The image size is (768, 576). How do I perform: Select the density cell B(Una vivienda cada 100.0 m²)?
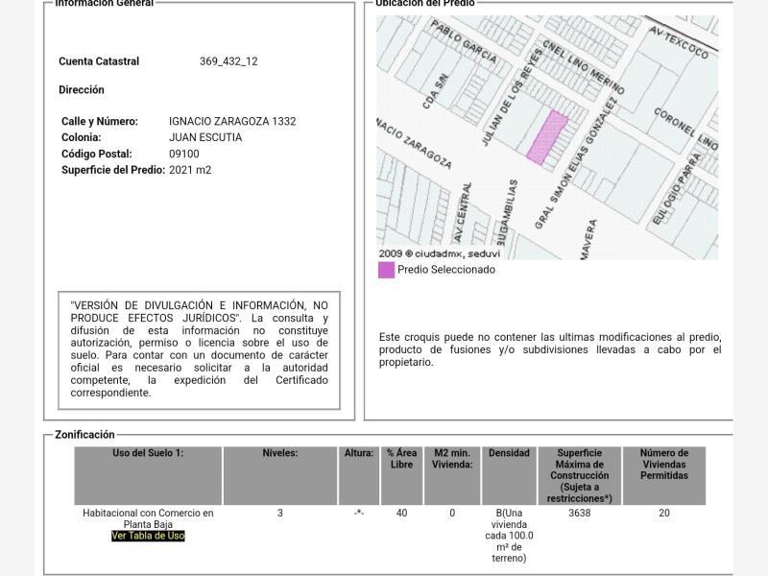coord(509,536)
